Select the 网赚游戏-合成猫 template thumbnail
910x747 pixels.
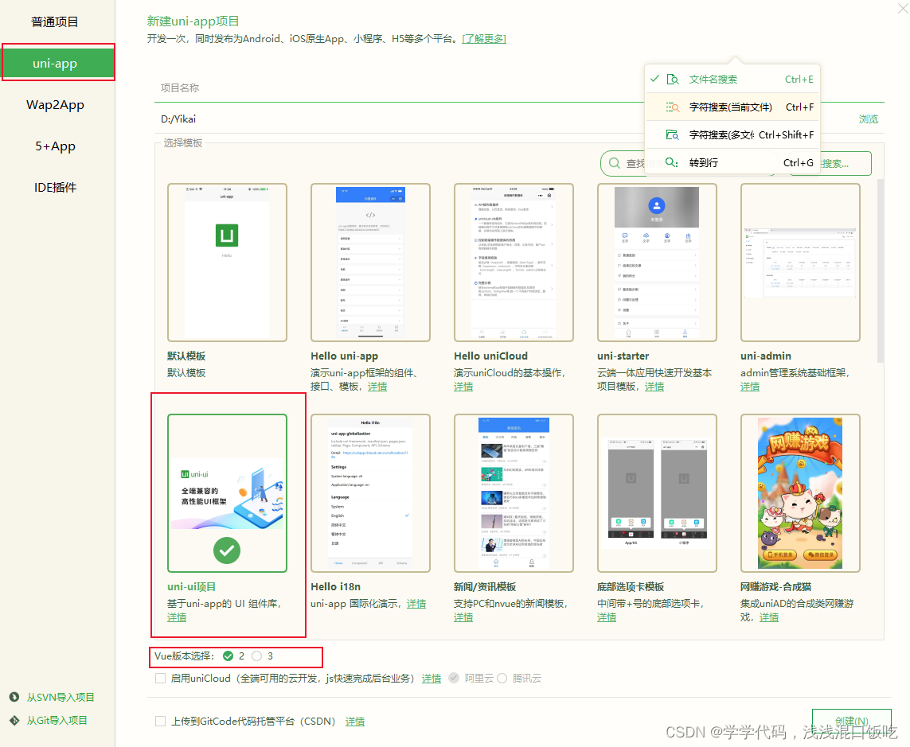[x=800, y=493]
